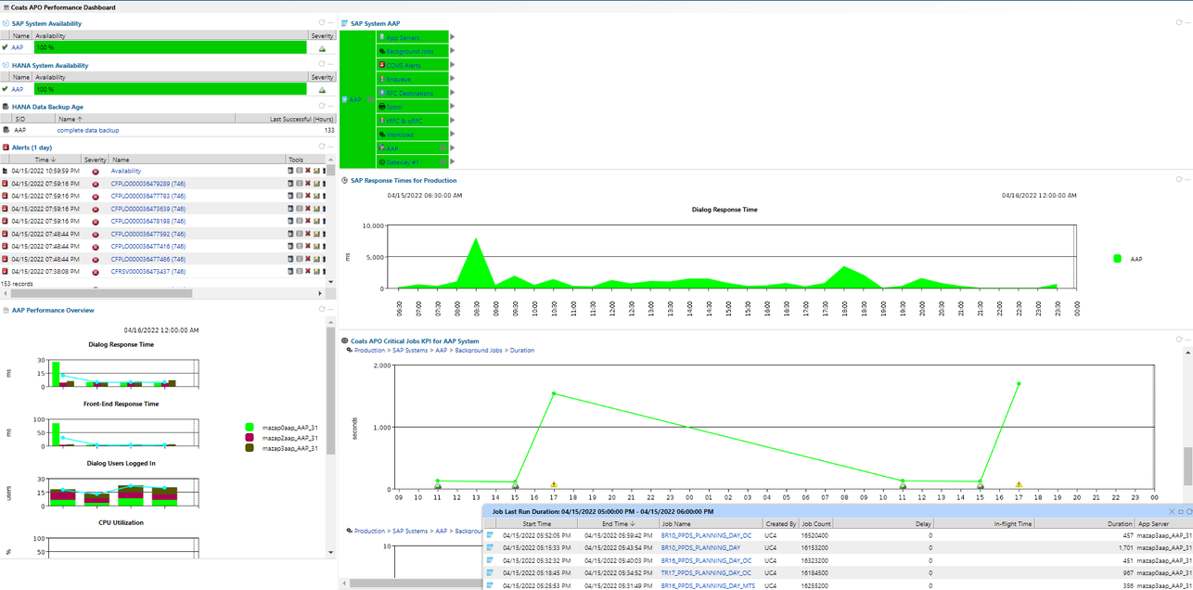The height and width of the screenshot is (590, 1193).
Task: Click the HANA Data Backup Age panel icon
Action: coord(6,107)
